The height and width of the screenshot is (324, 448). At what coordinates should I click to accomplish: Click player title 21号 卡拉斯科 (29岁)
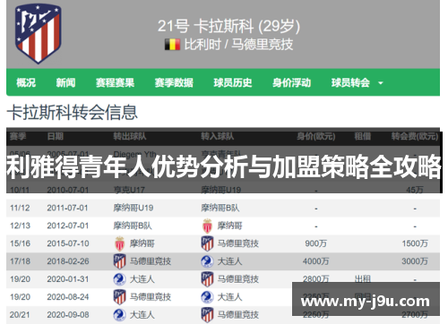point(228,26)
